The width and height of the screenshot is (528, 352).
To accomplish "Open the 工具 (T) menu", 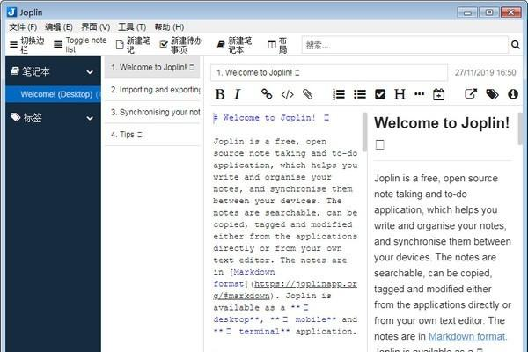I will tap(131, 27).
